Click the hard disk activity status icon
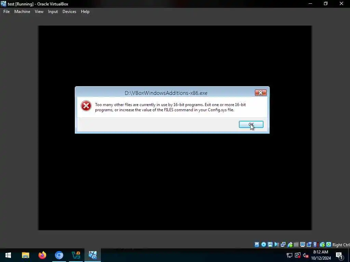This screenshot has height=262, width=350. click(257, 245)
